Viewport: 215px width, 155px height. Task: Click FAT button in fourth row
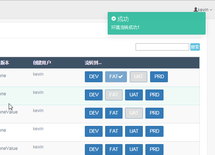(x=114, y=131)
